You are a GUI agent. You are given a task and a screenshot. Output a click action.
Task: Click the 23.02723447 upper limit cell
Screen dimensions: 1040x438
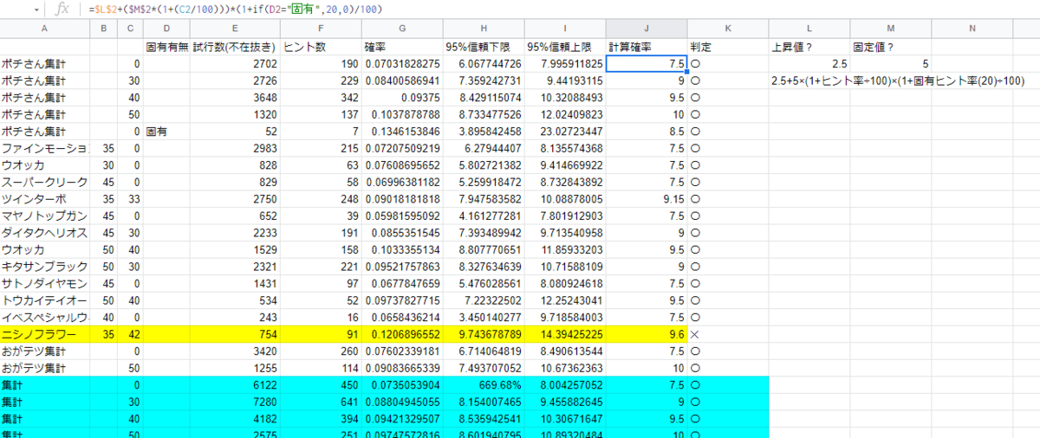coord(564,132)
